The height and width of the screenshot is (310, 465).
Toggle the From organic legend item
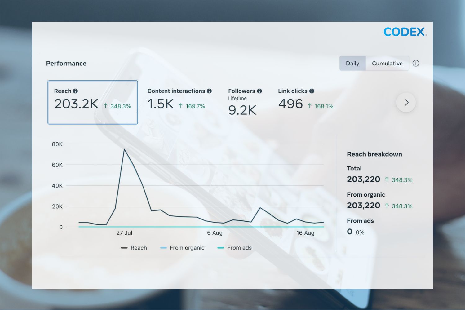coord(182,248)
